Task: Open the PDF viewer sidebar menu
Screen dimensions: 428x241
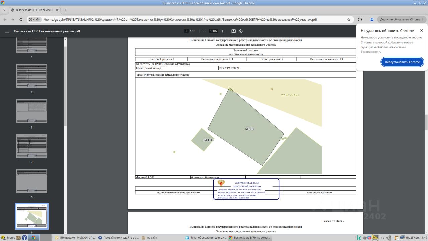Action: click(7, 31)
